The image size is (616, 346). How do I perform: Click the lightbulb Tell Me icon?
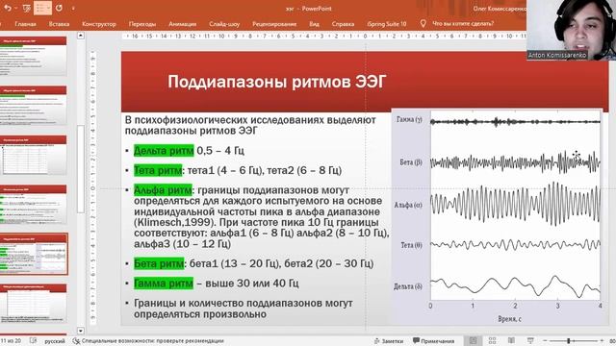(423, 23)
